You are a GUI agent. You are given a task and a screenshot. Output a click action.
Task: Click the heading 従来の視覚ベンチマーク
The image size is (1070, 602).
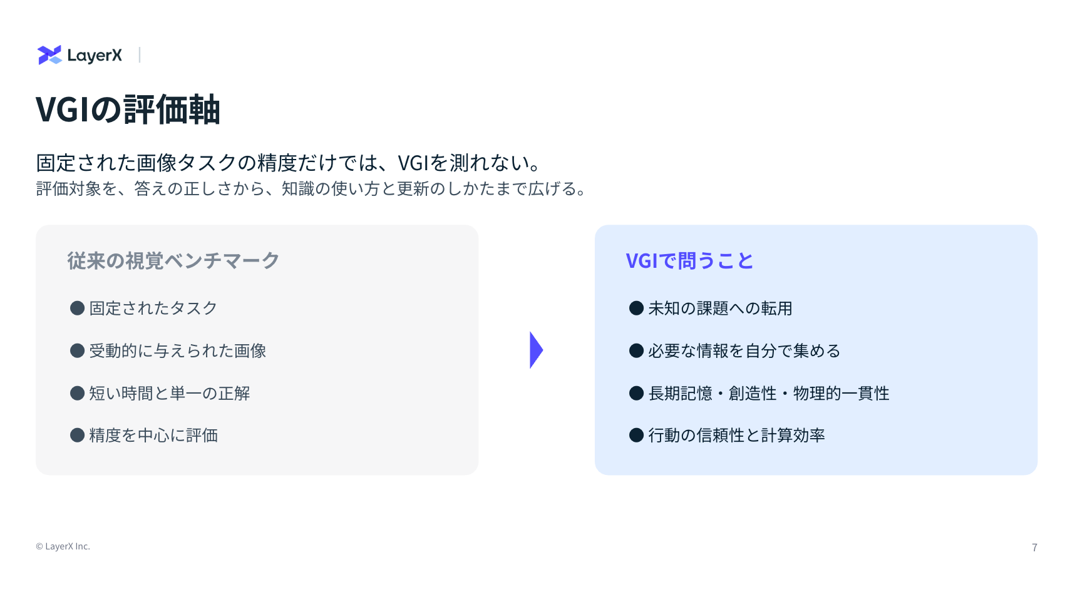[173, 260]
